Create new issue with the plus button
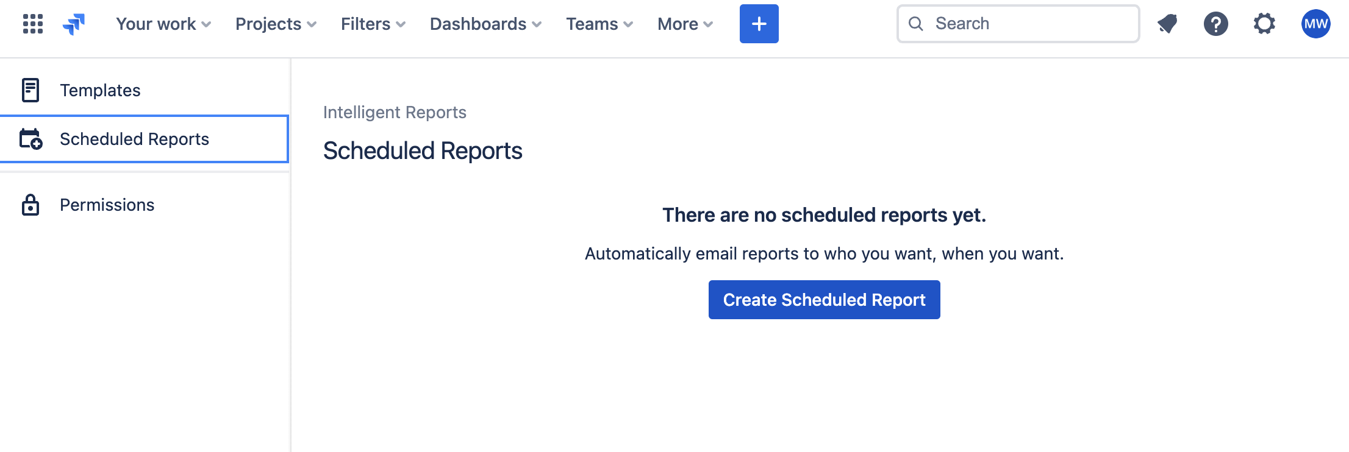Screen dimensions: 1349x452 pos(759,24)
